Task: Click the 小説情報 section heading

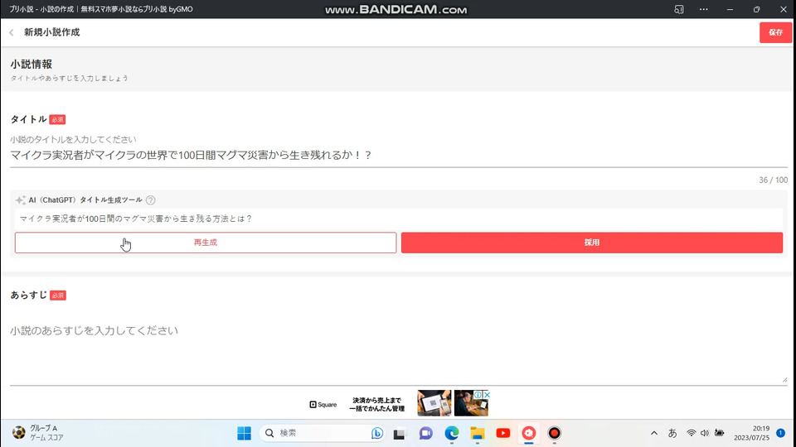Action: [31, 65]
